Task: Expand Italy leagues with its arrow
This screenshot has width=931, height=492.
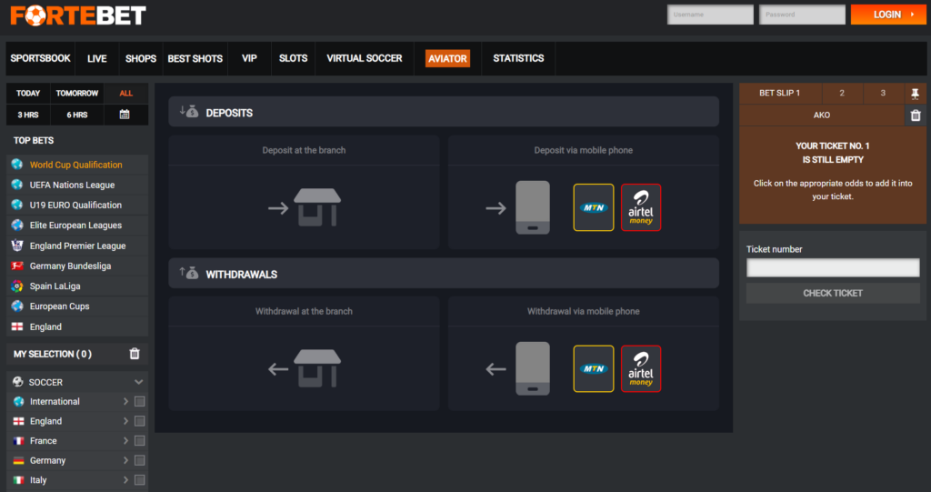Action: point(125,480)
